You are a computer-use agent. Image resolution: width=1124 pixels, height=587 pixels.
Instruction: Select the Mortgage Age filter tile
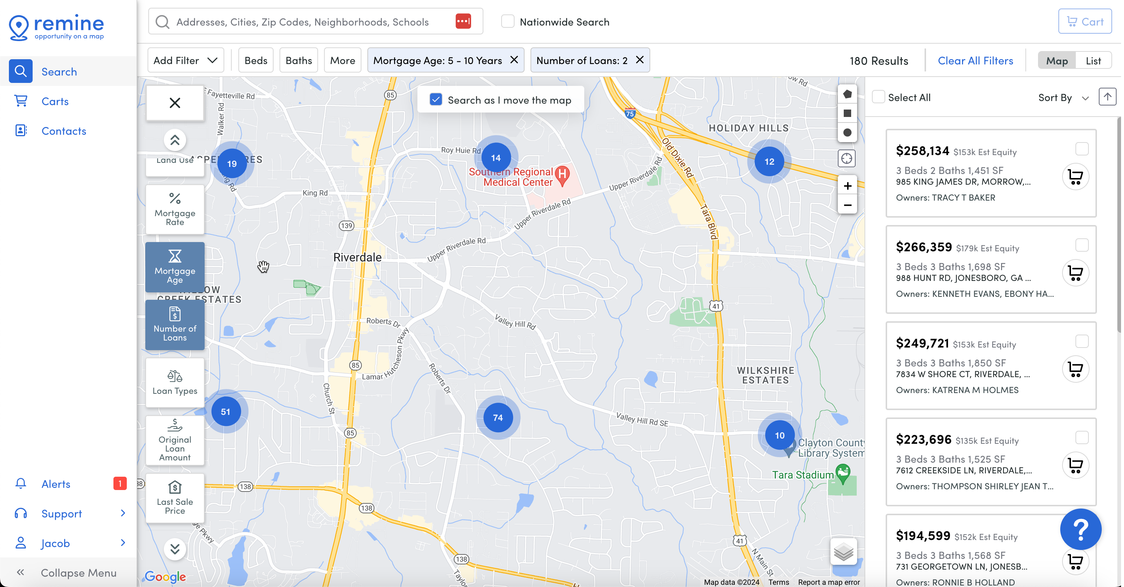click(175, 267)
